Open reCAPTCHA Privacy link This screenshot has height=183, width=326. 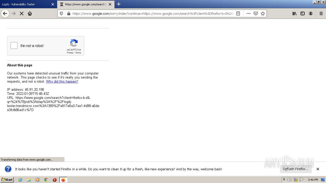[x=70, y=53]
